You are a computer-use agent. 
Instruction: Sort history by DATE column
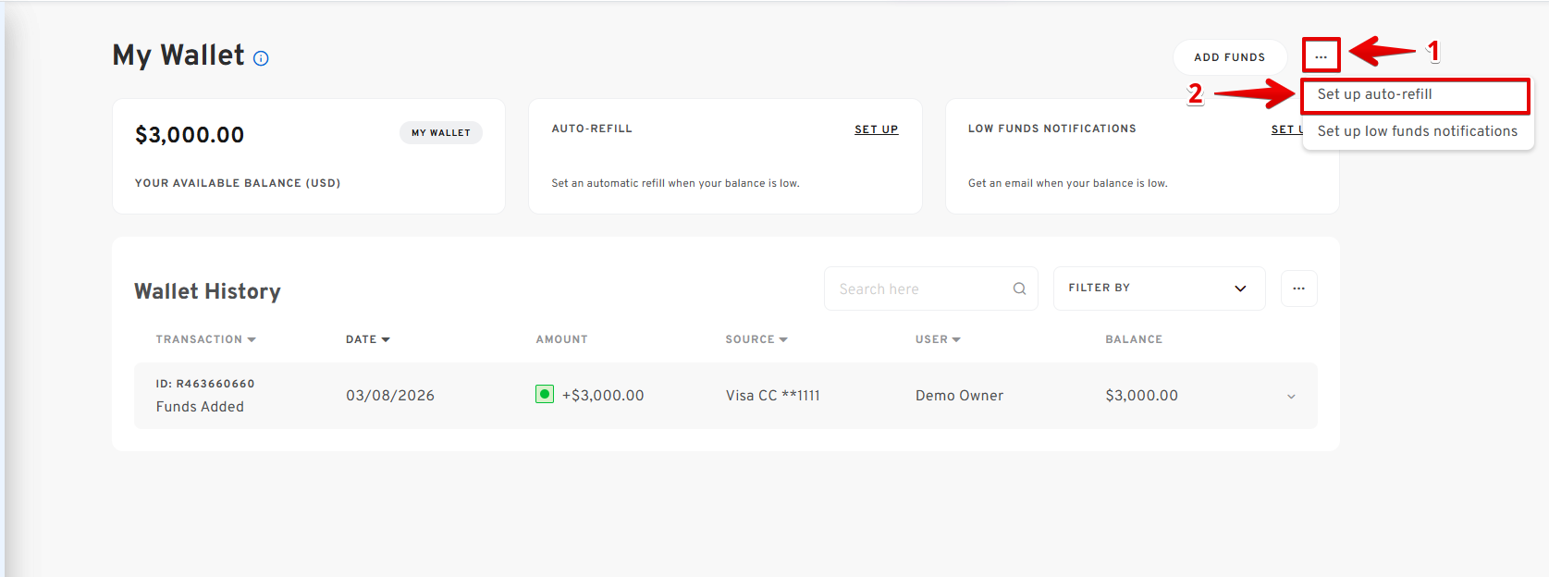click(367, 339)
